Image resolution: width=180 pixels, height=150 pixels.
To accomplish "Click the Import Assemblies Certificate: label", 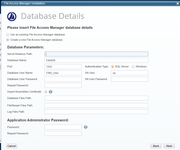I will (24, 92).
